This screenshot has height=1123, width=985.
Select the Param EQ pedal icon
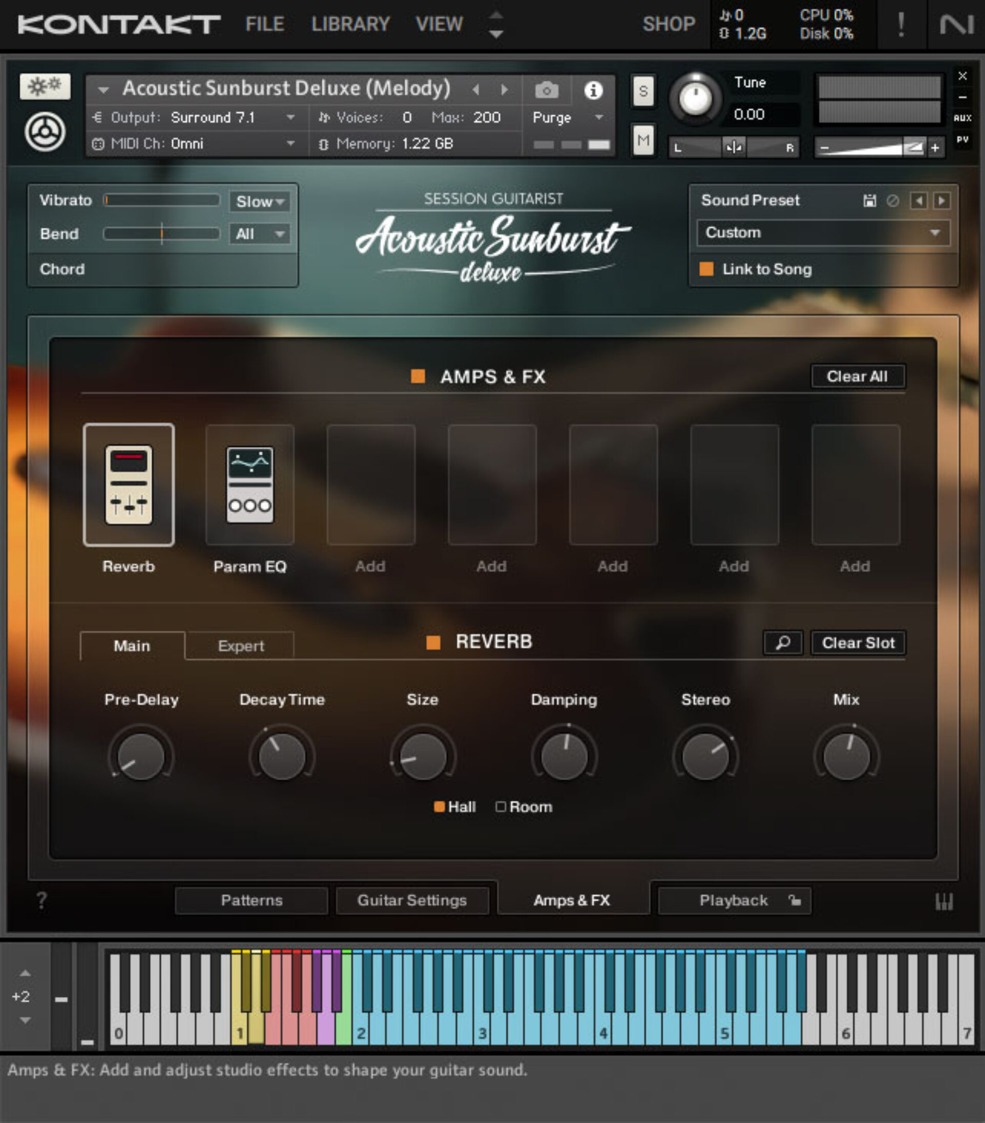click(250, 486)
